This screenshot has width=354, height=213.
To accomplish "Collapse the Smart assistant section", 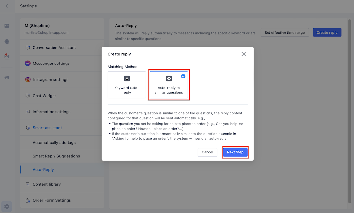I will 62,128.
